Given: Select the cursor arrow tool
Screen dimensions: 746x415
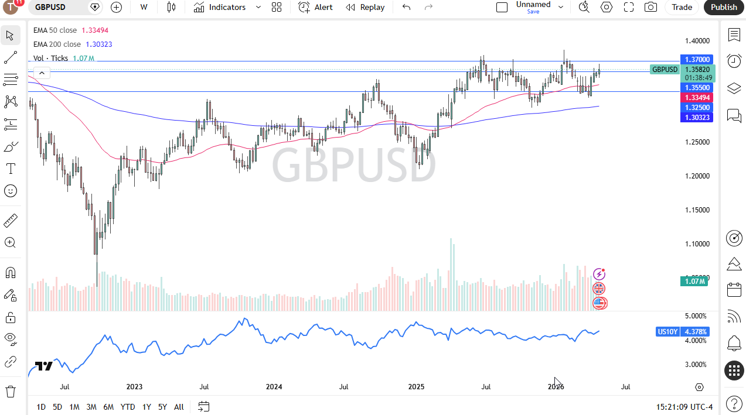Looking at the screenshot, I should (x=10, y=35).
